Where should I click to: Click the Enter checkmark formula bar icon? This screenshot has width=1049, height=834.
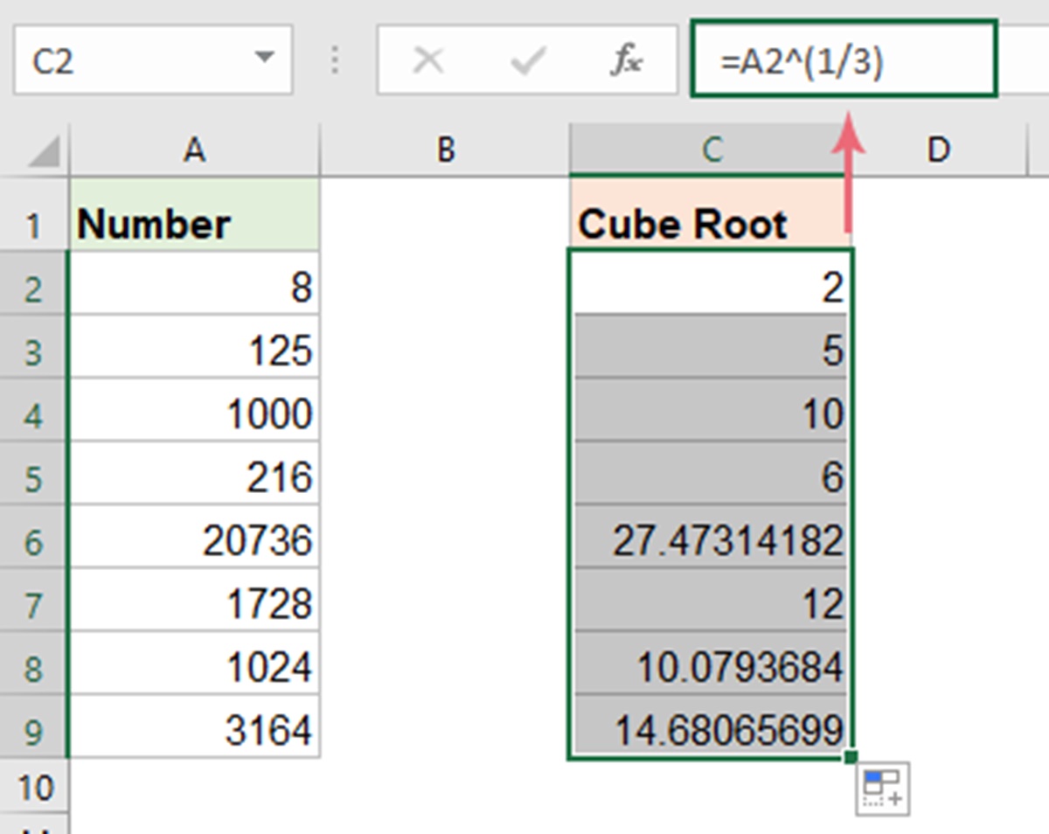527,60
